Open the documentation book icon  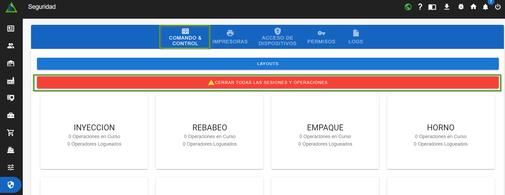coord(432,7)
